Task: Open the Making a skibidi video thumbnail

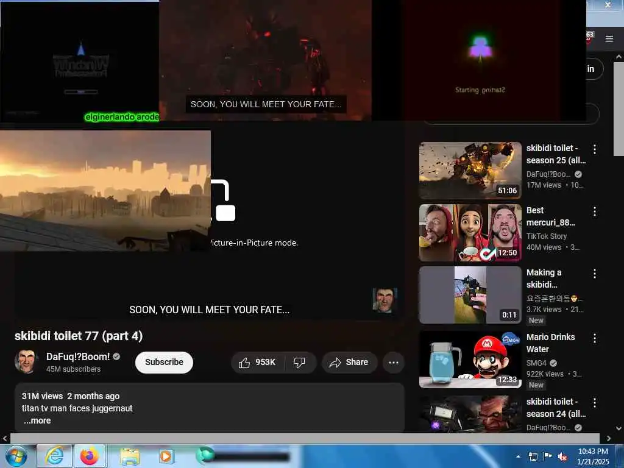Action: point(470,295)
